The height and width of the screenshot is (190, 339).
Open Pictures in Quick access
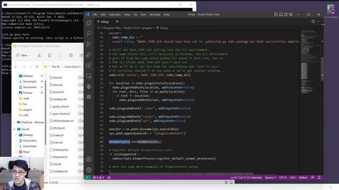[x=25, y=93]
